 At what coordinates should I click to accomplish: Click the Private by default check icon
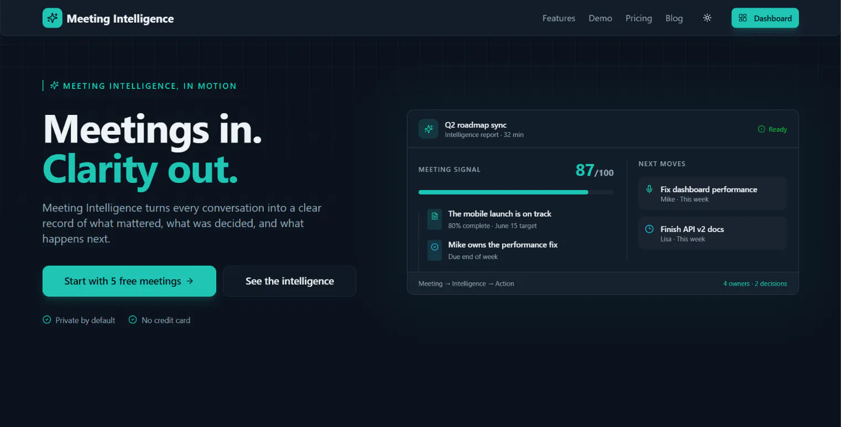point(47,320)
